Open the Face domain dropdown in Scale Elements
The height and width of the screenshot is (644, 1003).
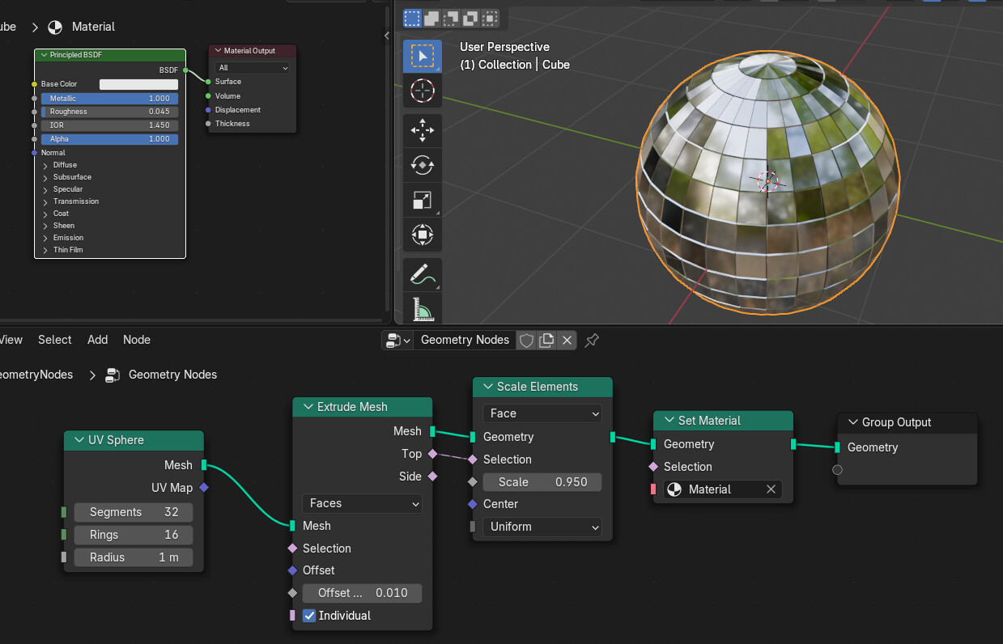tap(542, 413)
